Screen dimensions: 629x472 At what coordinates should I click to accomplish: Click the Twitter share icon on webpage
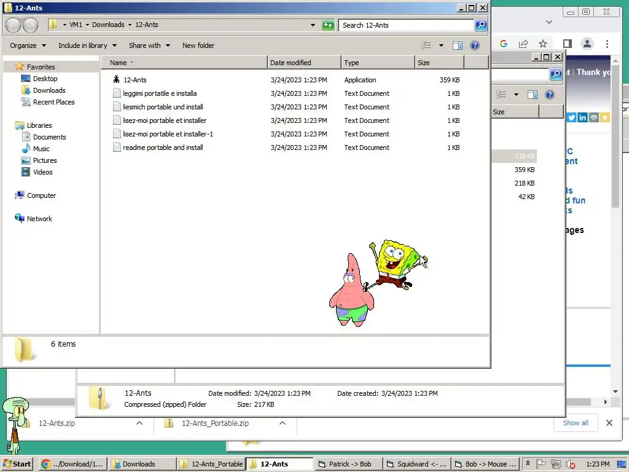coord(572,117)
